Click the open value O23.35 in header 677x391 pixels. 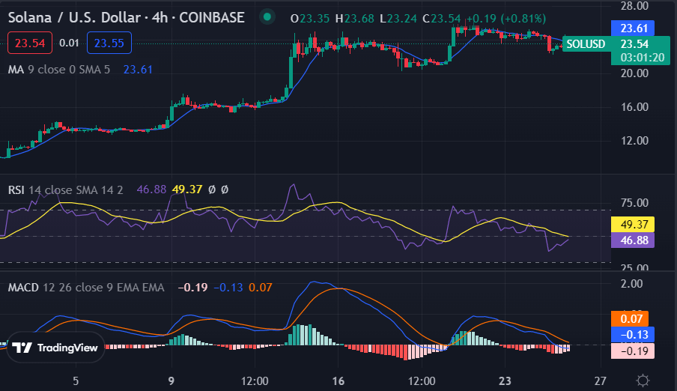pos(309,19)
